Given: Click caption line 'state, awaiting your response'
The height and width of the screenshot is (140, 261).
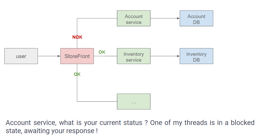Looking at the screenshot, I should pyautogui.click(x=52, y=131).
